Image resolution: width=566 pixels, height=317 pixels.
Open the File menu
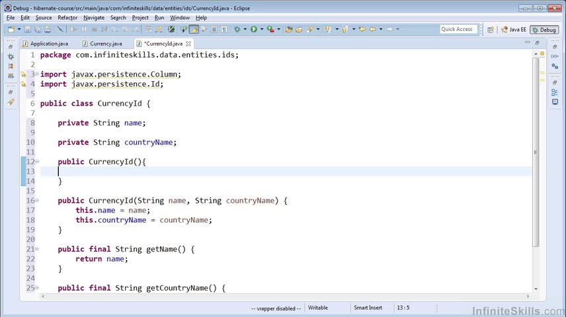[11, 18]
